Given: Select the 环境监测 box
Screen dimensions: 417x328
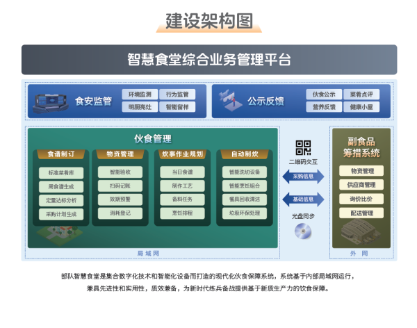Looking at the screenshot, I should [140, 95].
